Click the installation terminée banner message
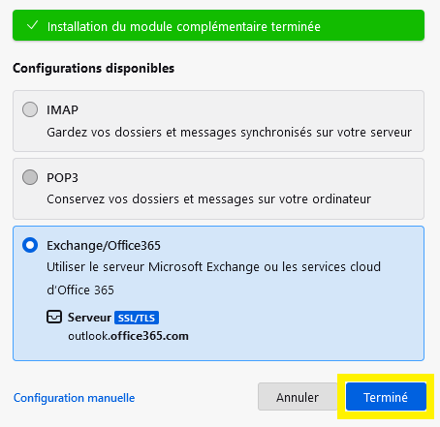Image resolution: width=440 pixels, height=427 pixels. pyautogui.click(x=184, y=26)
